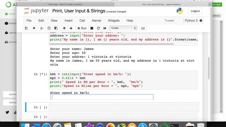The image size is (226, 127).
Task: Click the notebook vertical scrollbar
Action: coord(209,68)
